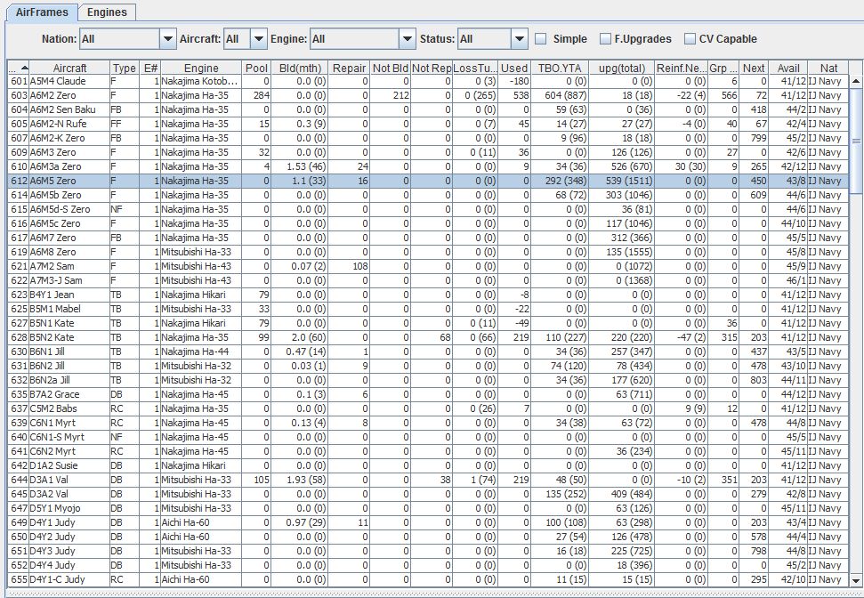Click the scrollbar up arrow

[x=856, y=82]
